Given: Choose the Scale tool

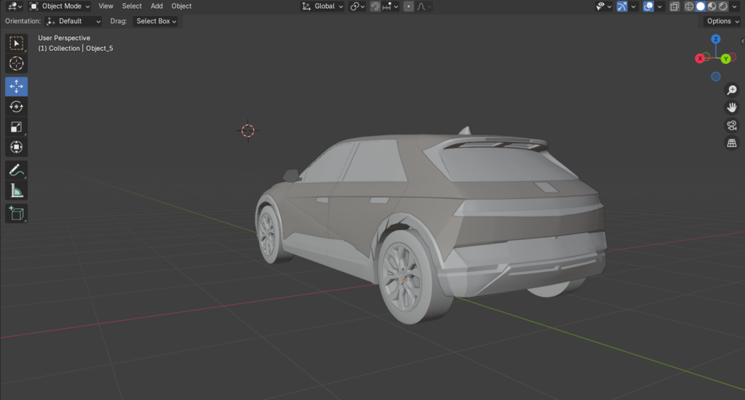Looking at the screenshot, I should click(x=16, y=127).
